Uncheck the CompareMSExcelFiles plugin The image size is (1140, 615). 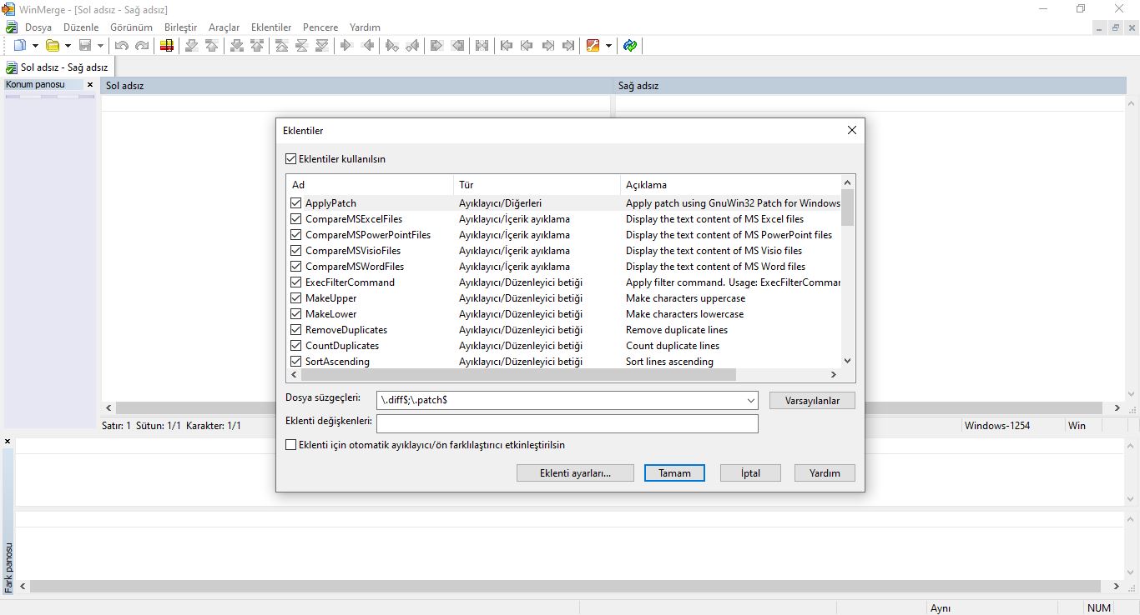[296, 218]
